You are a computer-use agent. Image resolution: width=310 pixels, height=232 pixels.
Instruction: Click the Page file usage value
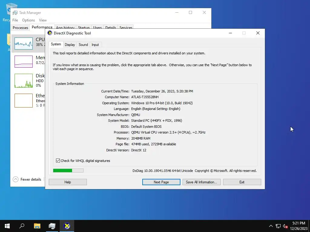(153, 144)
